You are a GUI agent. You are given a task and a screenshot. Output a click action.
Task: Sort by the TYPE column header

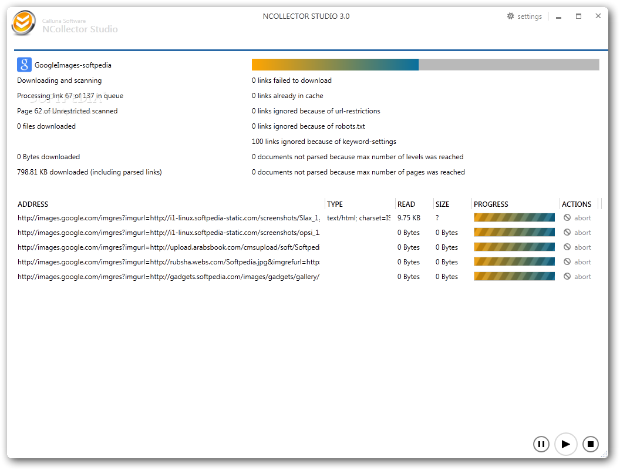coord(335,204)
